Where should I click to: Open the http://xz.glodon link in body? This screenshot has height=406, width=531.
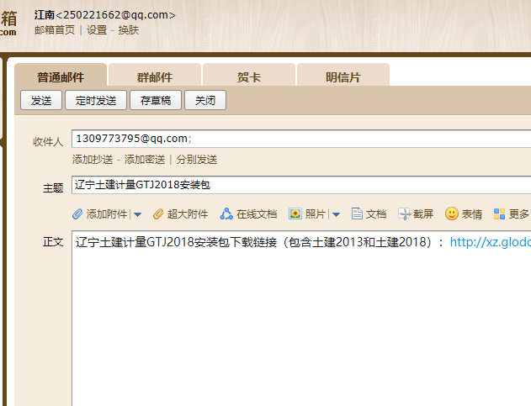coord(491,242)
